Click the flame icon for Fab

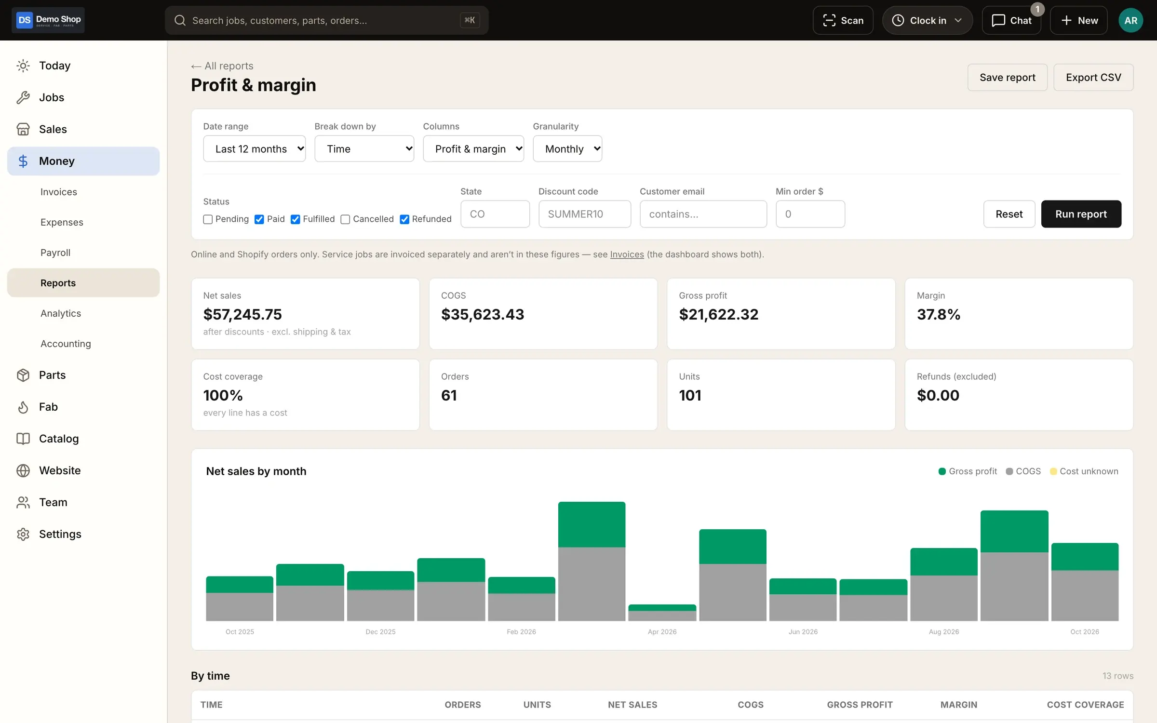pos(23,407)
